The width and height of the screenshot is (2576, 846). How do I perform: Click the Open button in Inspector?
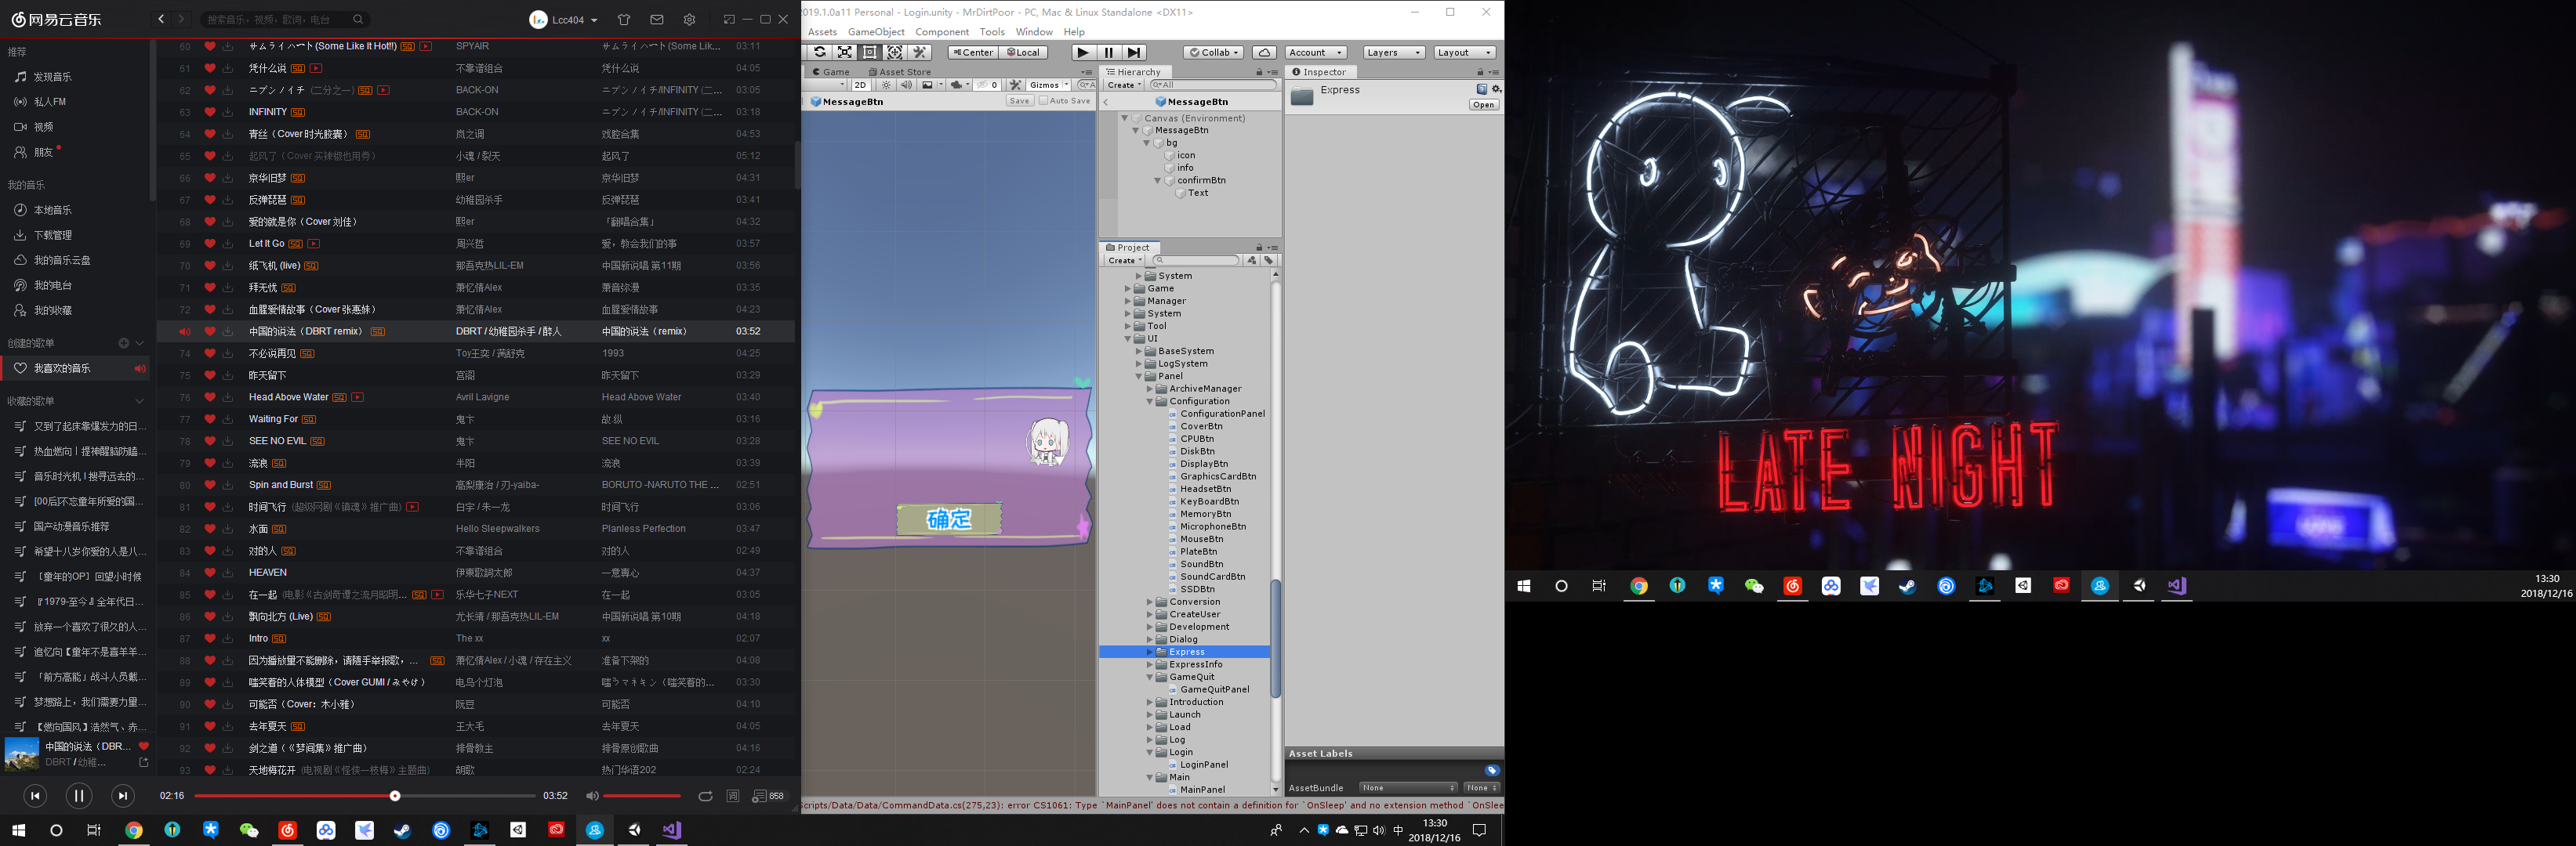[1484, 105]
